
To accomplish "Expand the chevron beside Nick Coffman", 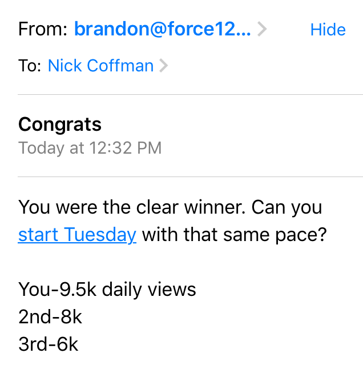I will click(x=164, y=66).
